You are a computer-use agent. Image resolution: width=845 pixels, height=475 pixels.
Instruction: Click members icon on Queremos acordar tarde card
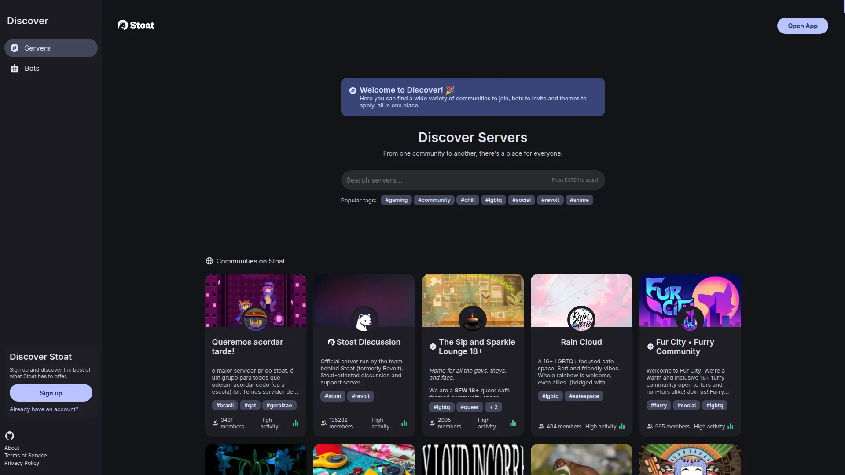(x=215, y=423)
